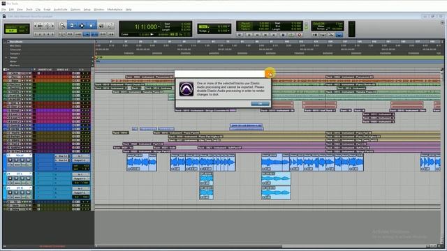Click the Stop transport button
Viewport: 447px width, 251px height.
click(x=282, y=35)
